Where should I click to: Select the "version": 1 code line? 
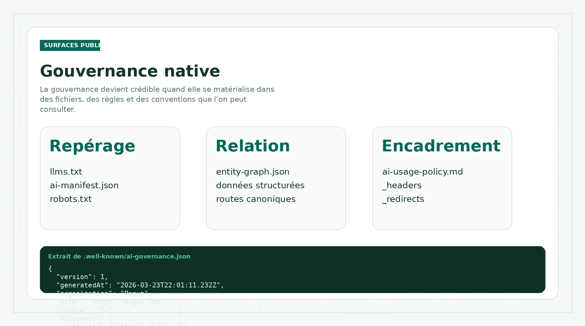[82, 277]
